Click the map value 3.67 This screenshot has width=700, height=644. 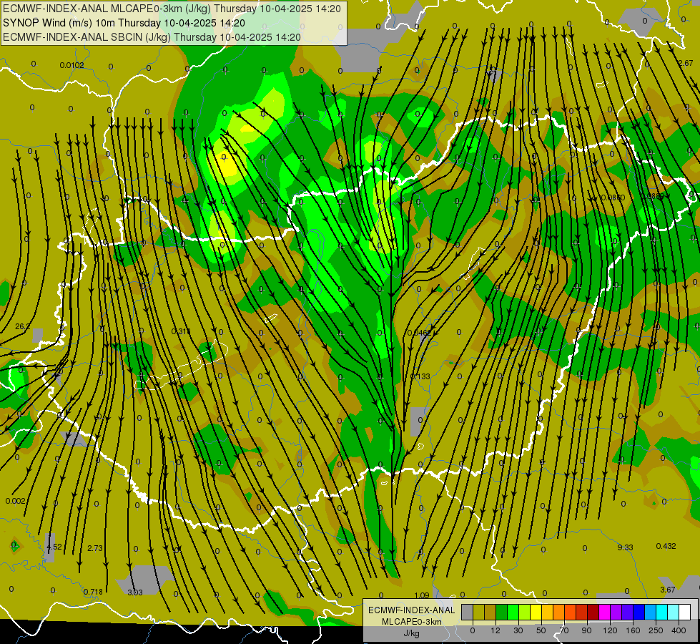coord(668,590)
